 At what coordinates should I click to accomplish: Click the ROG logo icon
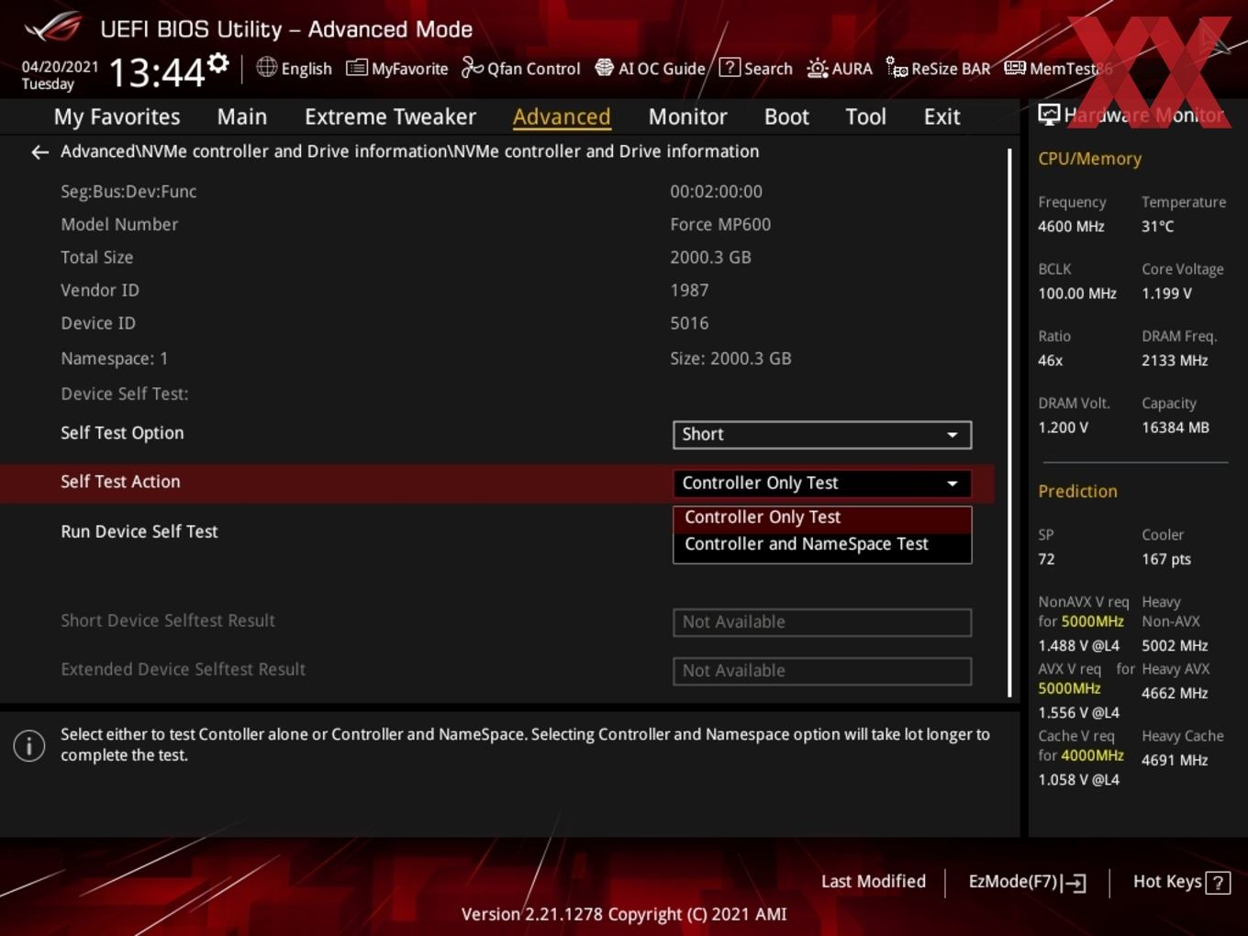click(x=52, y=28)
